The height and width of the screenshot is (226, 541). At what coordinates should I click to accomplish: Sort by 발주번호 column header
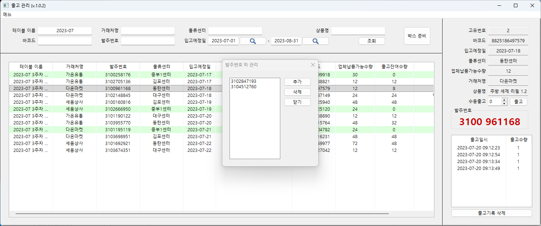pyautogui.click(x=118, y=67)
